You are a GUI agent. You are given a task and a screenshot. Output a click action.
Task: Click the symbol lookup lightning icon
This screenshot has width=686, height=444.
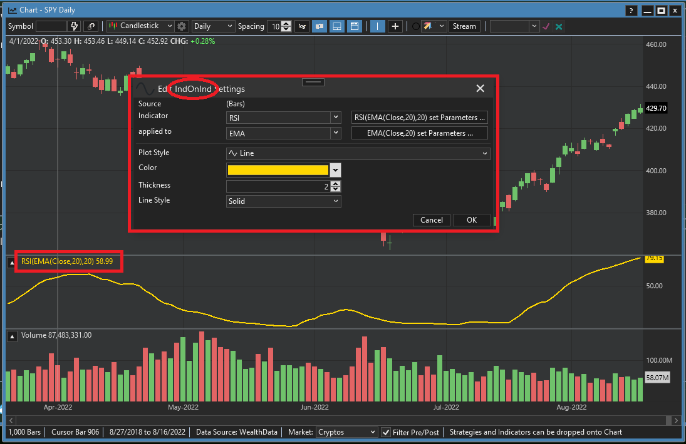click(x=75, y=26)
